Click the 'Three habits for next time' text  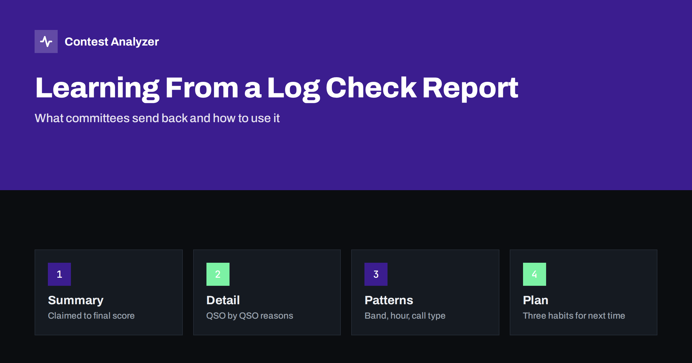coord(574,315)
